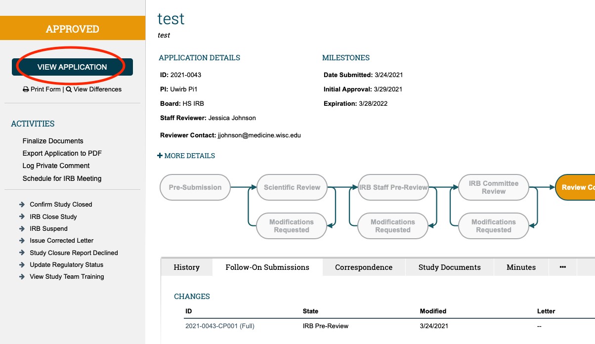The image size is (595, 344).
Task: Open the Study Documents tab
Action: (449, 267)
